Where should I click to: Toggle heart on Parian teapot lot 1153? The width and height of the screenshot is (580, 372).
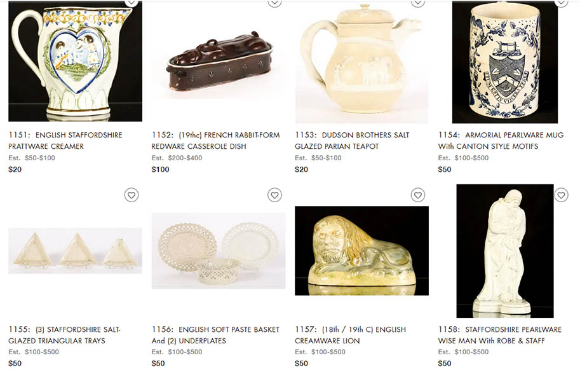(x=418, y=3)
